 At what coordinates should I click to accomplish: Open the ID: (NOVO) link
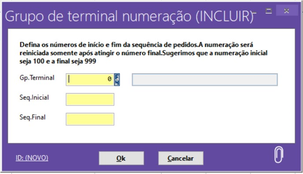[x=32, y=158]
